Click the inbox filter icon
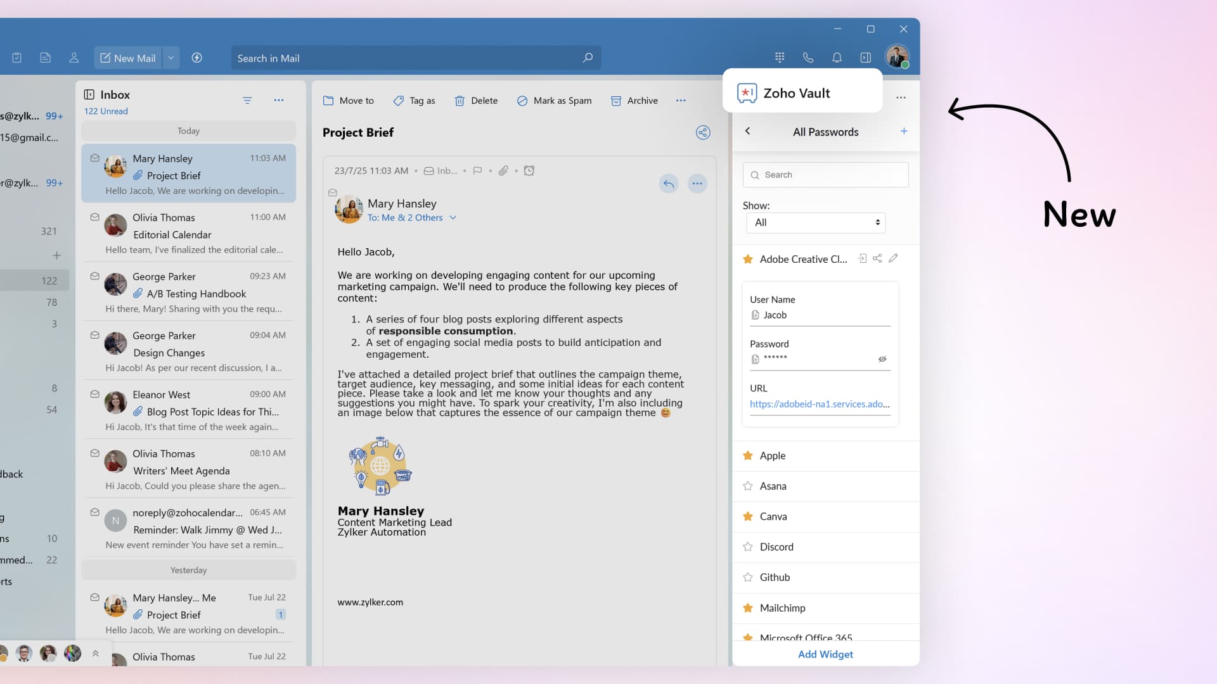The height and width of the screenshot is (684, 1217). (247, 101)
